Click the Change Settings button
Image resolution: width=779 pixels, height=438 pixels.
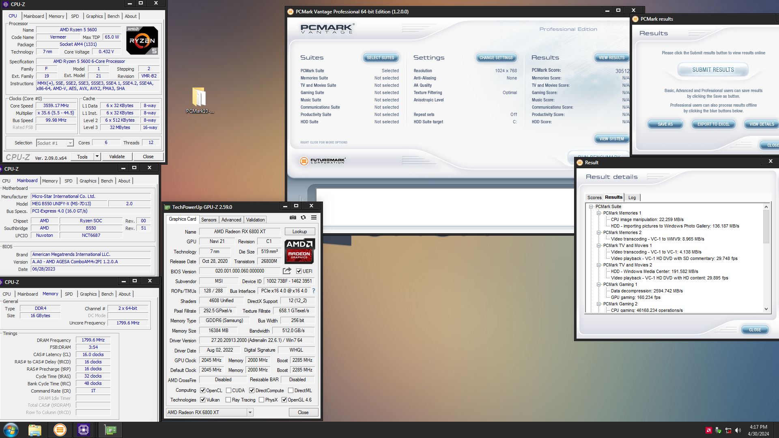(496, 58)
